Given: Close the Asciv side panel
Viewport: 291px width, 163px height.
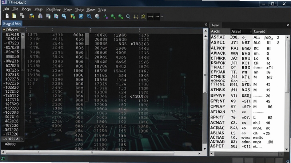Looking at the screenshot, I should (x=288, y=25).
